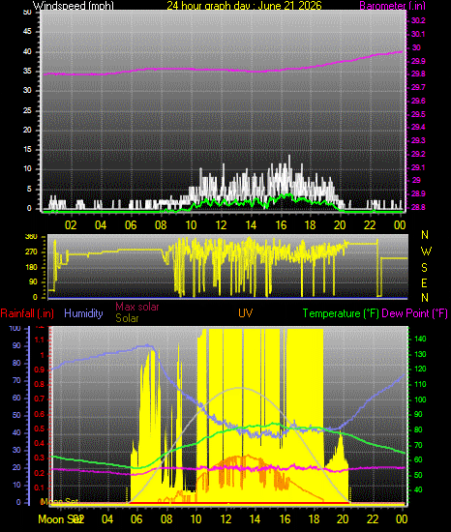Click the "06" hour label under the windspeed chart
The width and height of the screenshot is (451, 532).
click(x=131, y=225)
